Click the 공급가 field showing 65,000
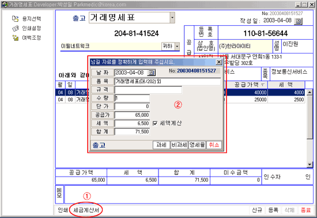 [x=132, y=115]
